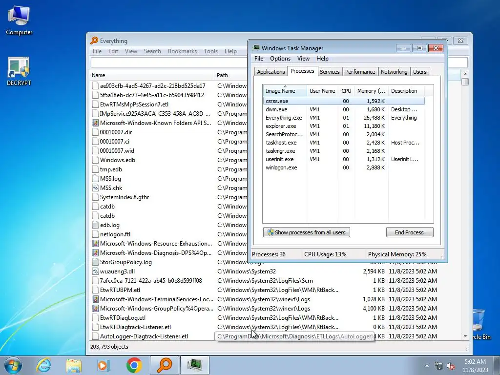The height and width of the screenshot is (375, 500).
Task: Click the muted volume tray icon
Action: 451,366
